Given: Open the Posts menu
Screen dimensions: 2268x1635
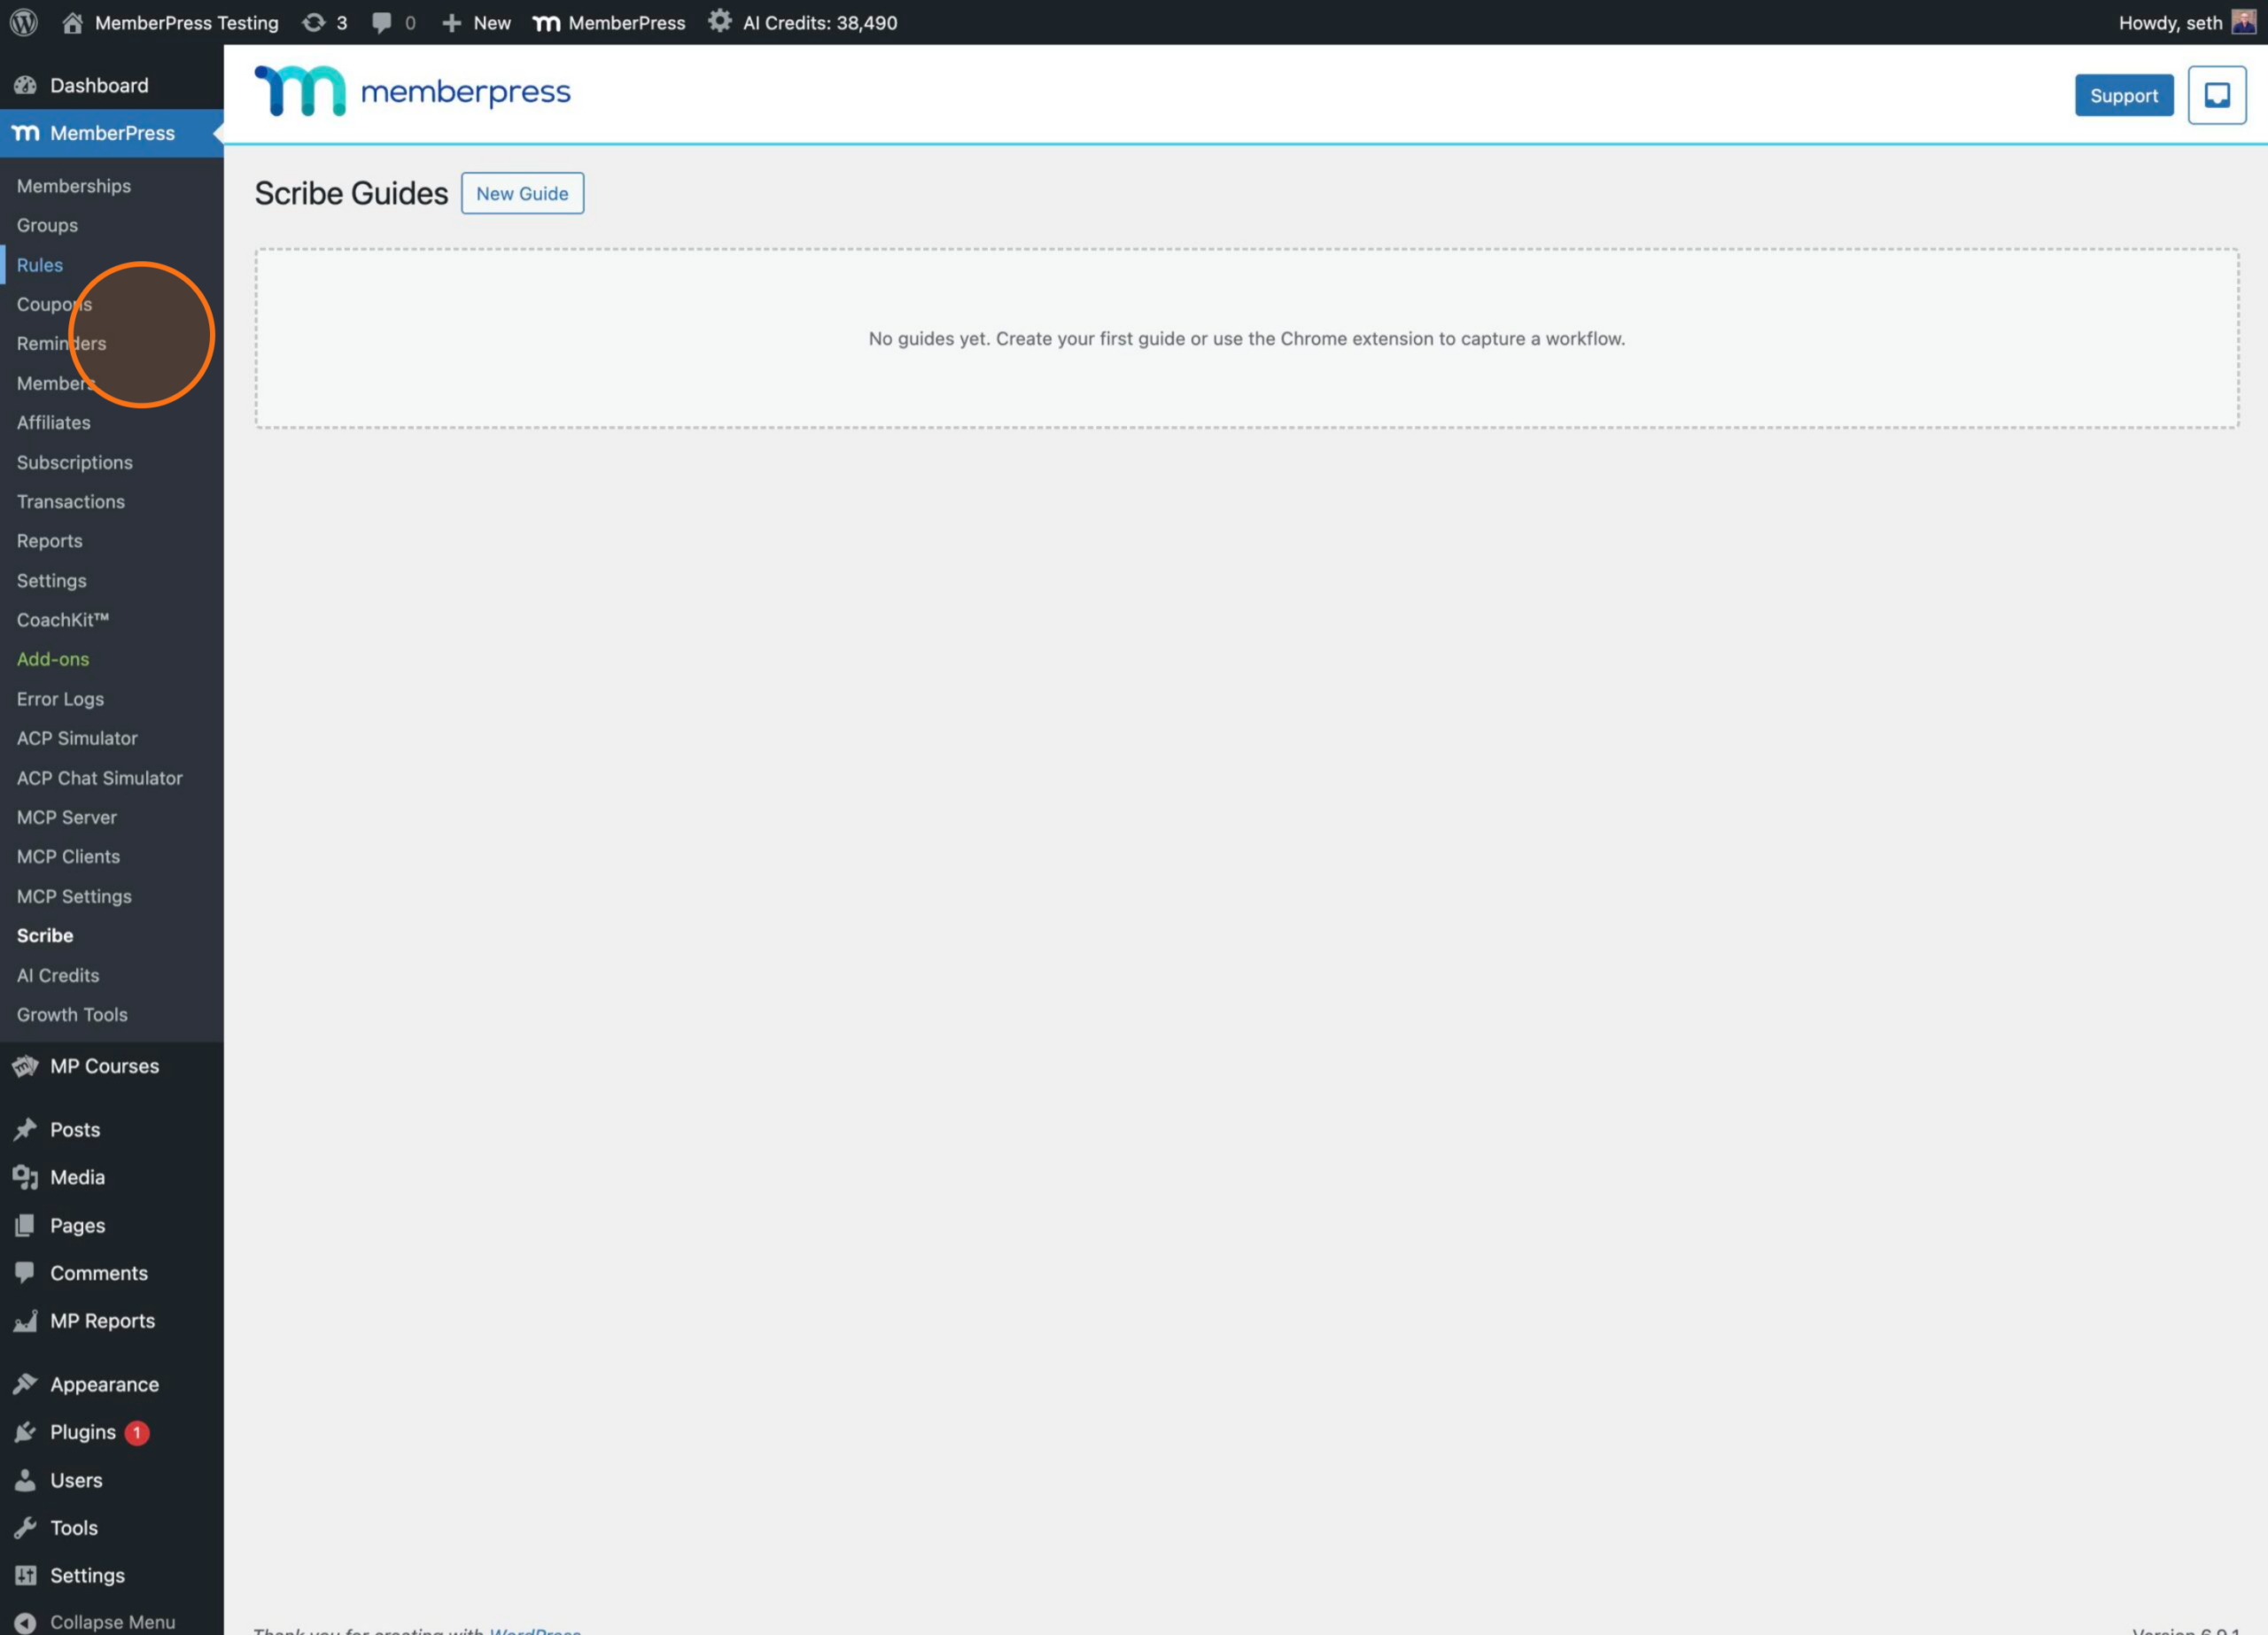Looking at the screenshot, I should 112,1129.
